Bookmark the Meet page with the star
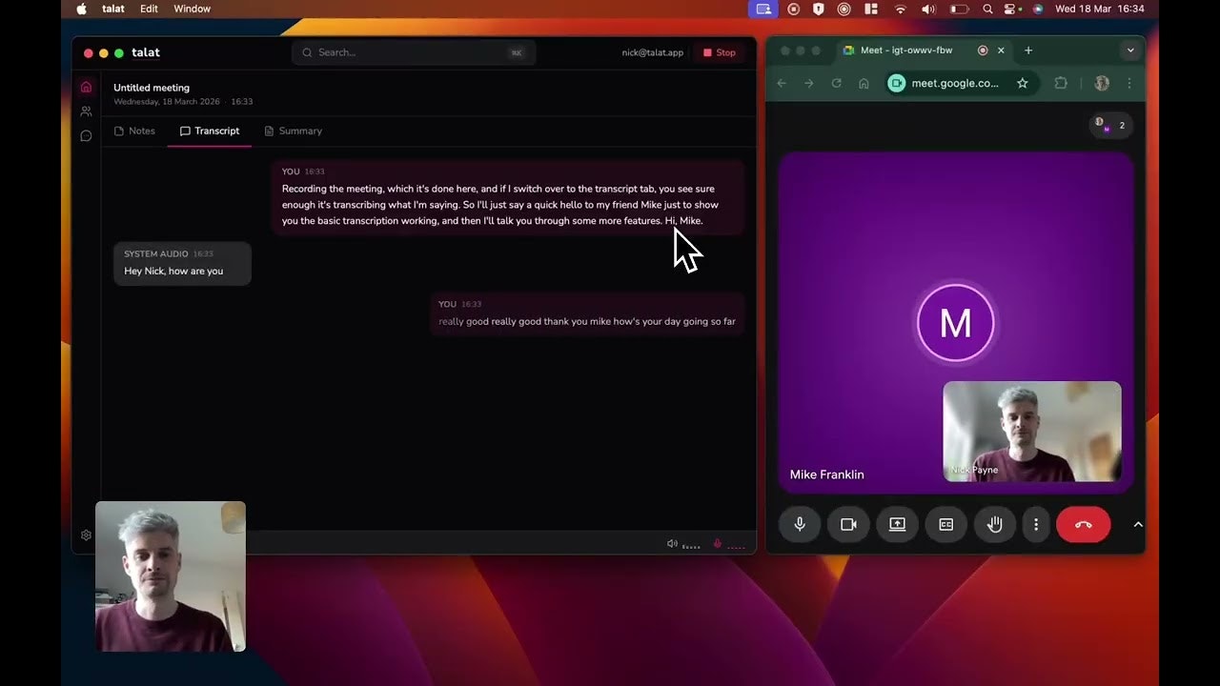 tap(1023, 83)
